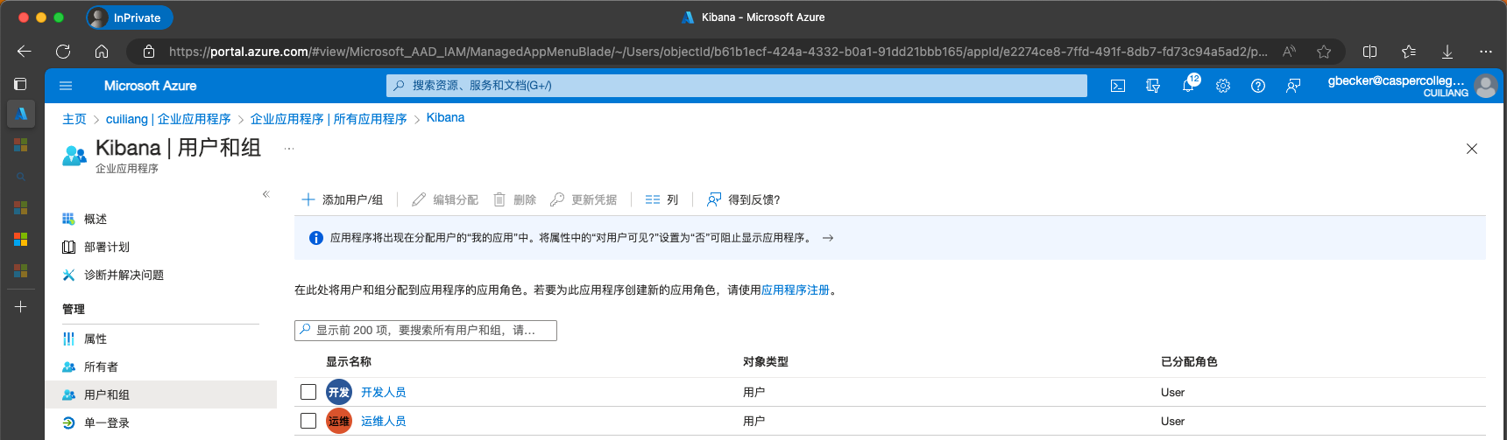The width and height of the screenshot is (1507, 440).
Task: Click 添加用户/组 in the toolbar
Action: coord(342,199)
